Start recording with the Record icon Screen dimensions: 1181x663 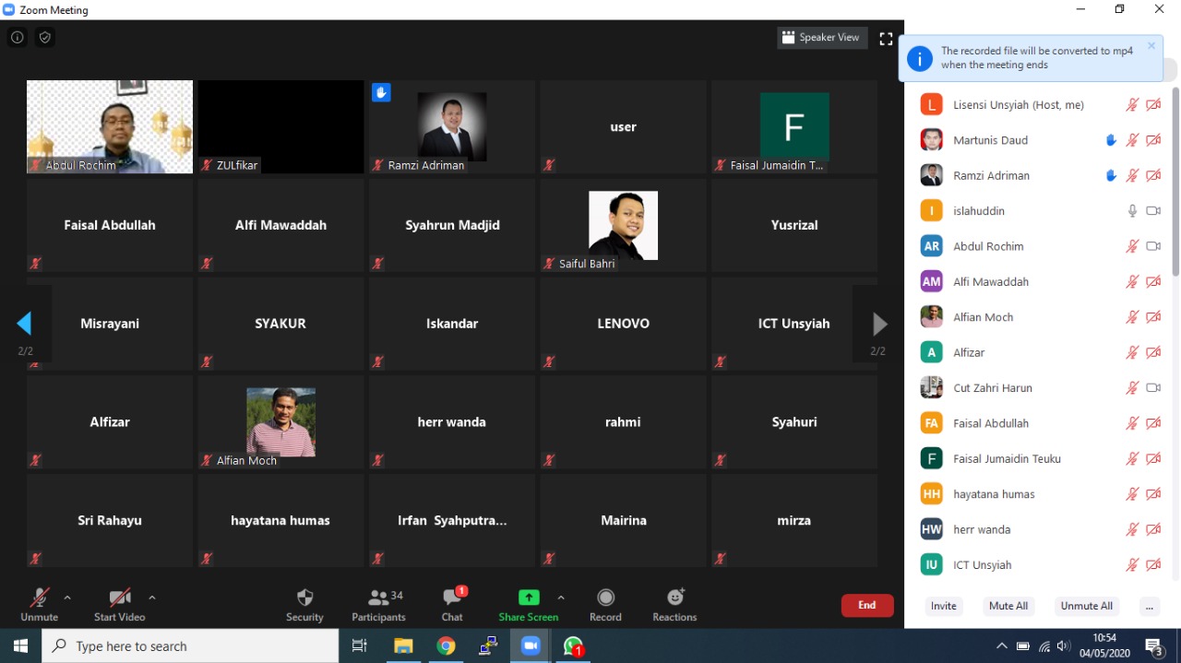605,598
